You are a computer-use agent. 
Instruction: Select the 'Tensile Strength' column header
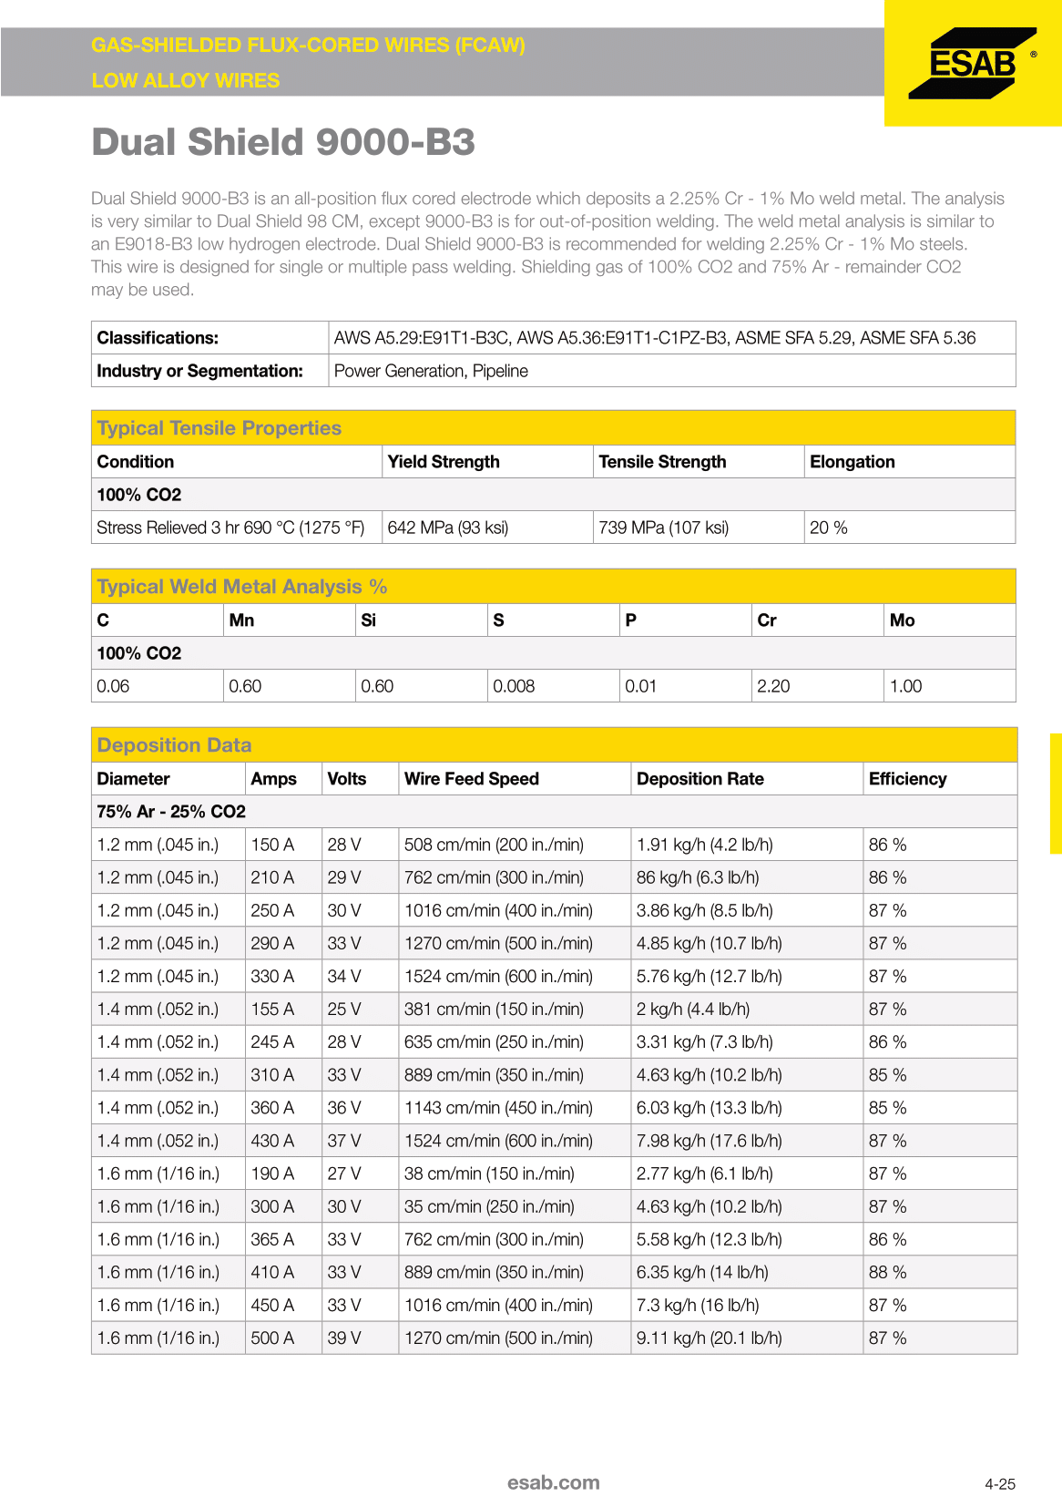[x=699, y=462]
